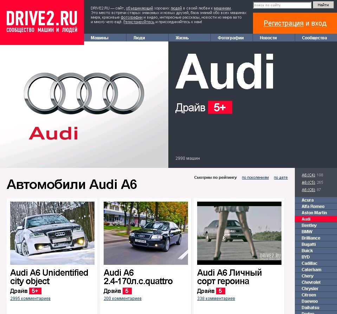Click the DRIVE2.RU logo
This screenshot has height=314, width=337.
click(x=42, y=22)
